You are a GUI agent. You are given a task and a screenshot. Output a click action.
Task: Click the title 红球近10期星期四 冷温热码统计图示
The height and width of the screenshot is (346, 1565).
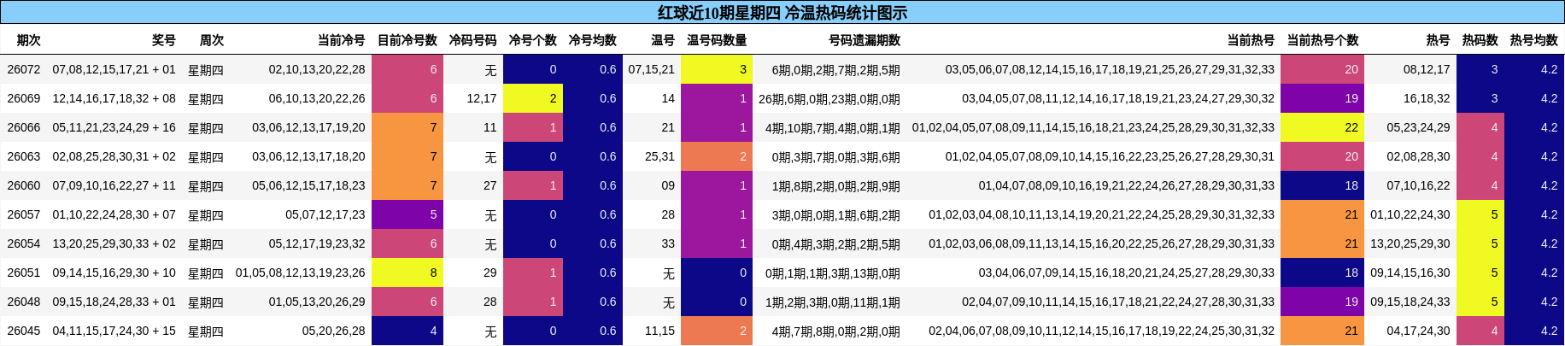(782, 12)
